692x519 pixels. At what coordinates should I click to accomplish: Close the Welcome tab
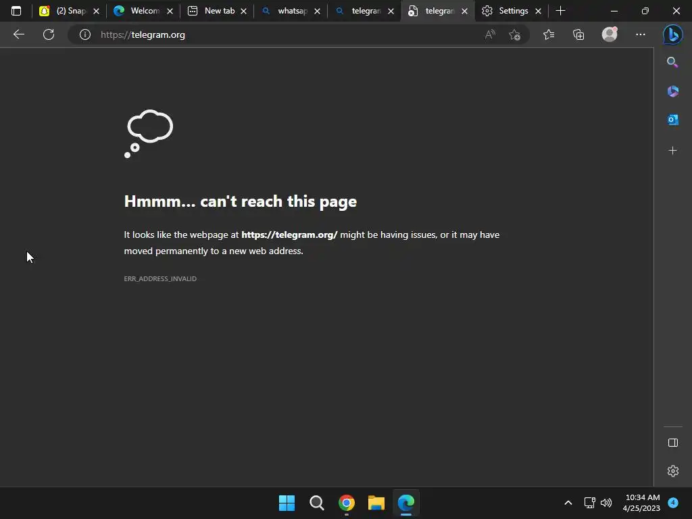point(170,11)
